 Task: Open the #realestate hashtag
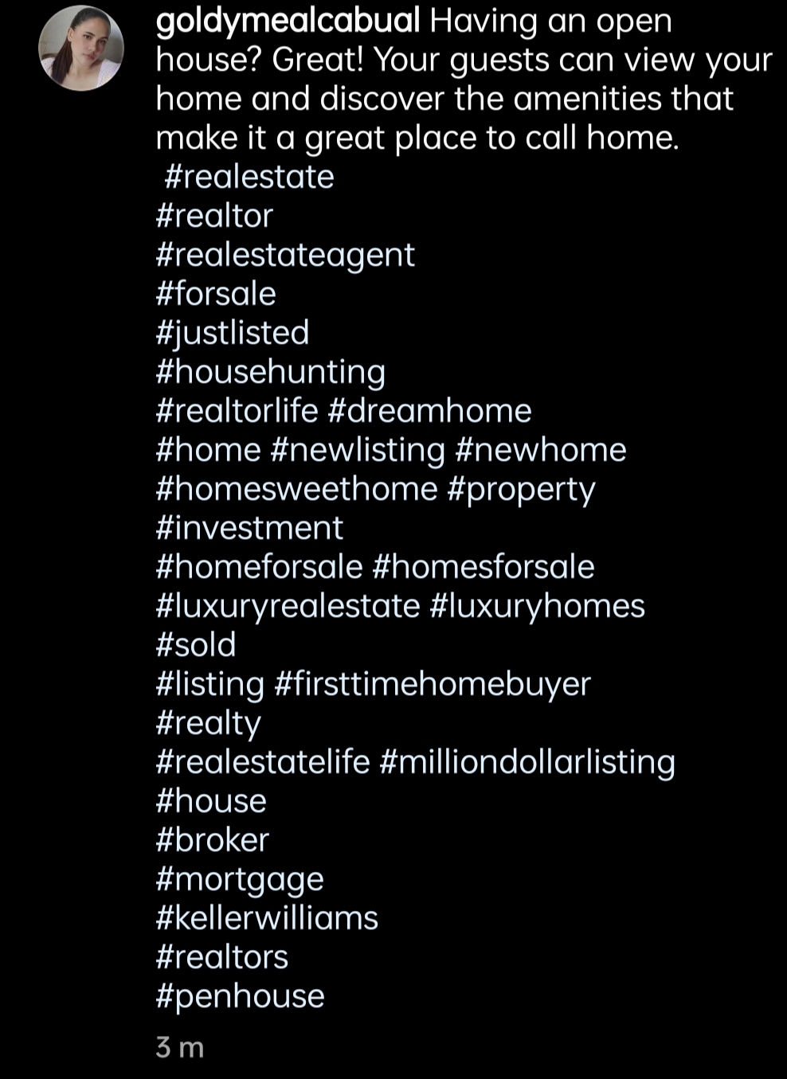tap(249, 177)
